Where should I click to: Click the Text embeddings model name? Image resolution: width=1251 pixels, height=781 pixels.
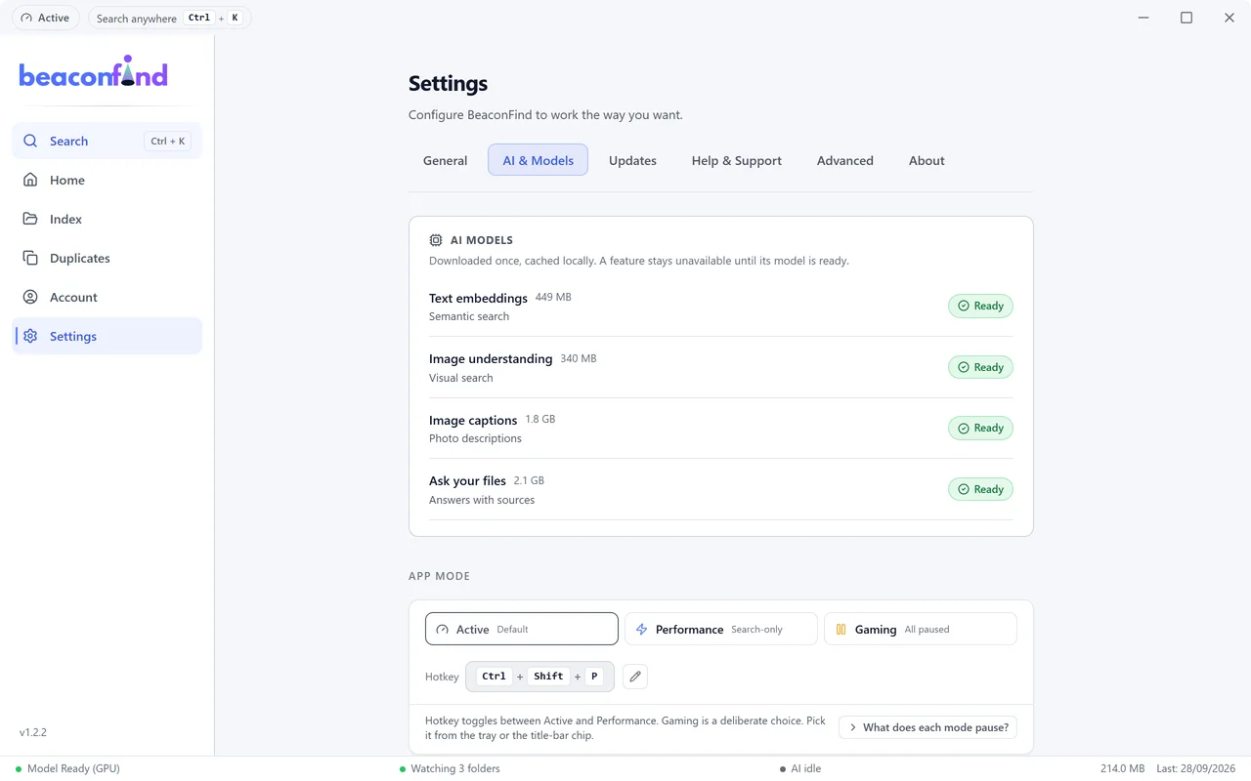[x=478, y=298]
